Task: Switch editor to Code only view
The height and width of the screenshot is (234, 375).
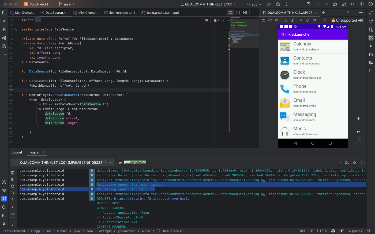Action: [x=230, y=13]
